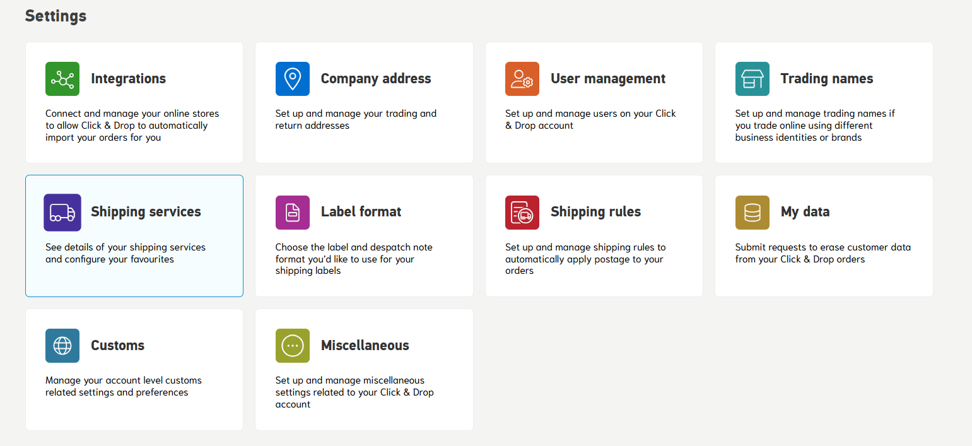Open the Shipping rules description text

click(585, 259)
